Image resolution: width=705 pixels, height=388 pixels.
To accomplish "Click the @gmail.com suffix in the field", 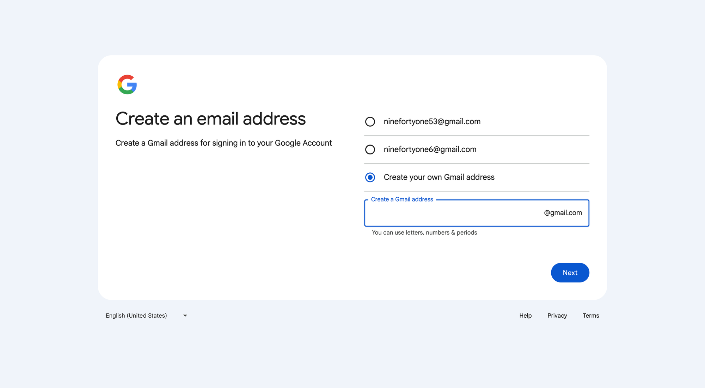I will coord(563,213).
